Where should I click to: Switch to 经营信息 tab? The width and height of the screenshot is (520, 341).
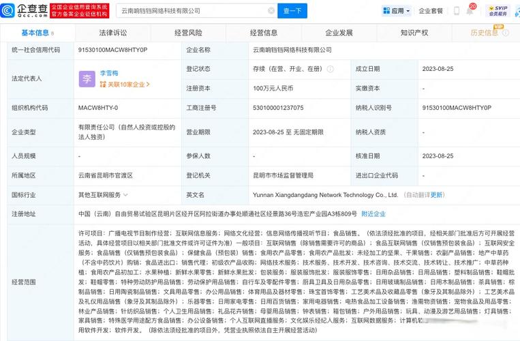264,33
